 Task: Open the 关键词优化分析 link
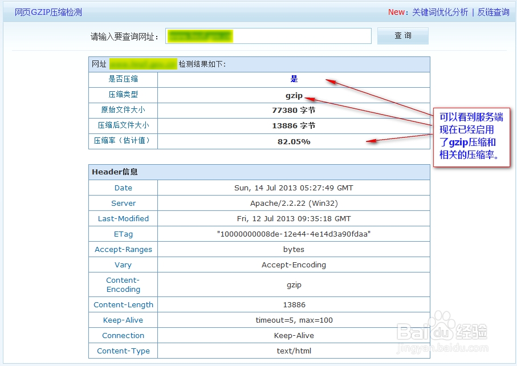point(435,11)
